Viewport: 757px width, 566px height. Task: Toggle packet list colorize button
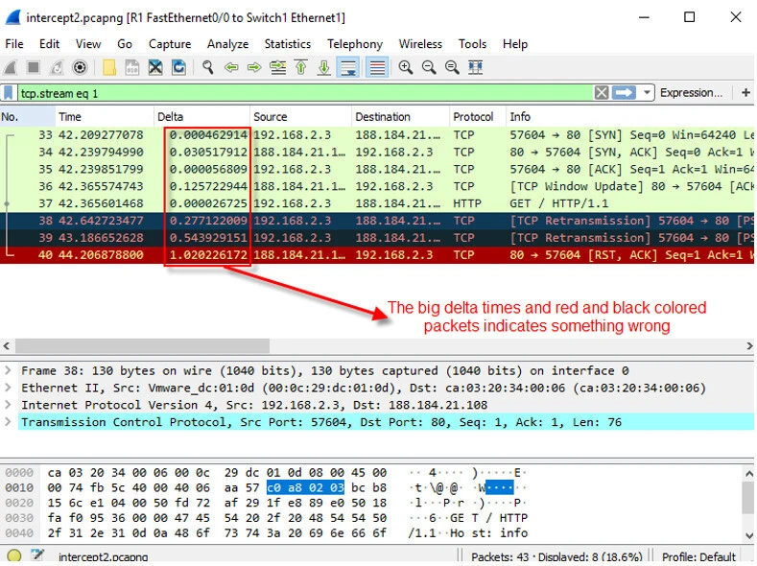click(x=377, y=67)
